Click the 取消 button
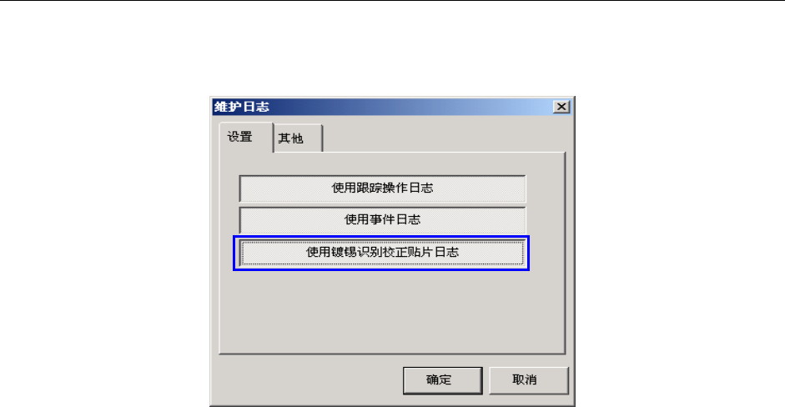Viewport: 785px width, 407px height. (x=528, y=380)
